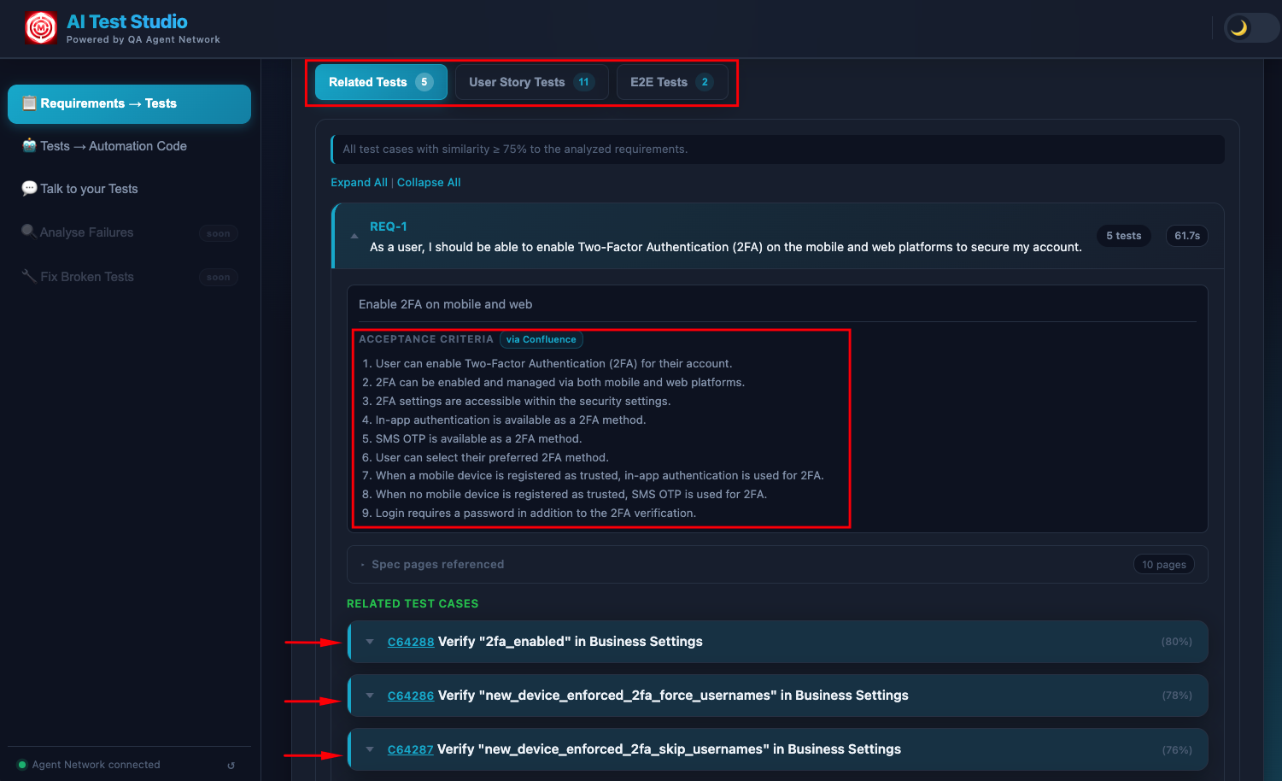The width and height of the screenshot is (1282, 781).
Task: Click the Agent Network connected status text
Action: [97, 765]
